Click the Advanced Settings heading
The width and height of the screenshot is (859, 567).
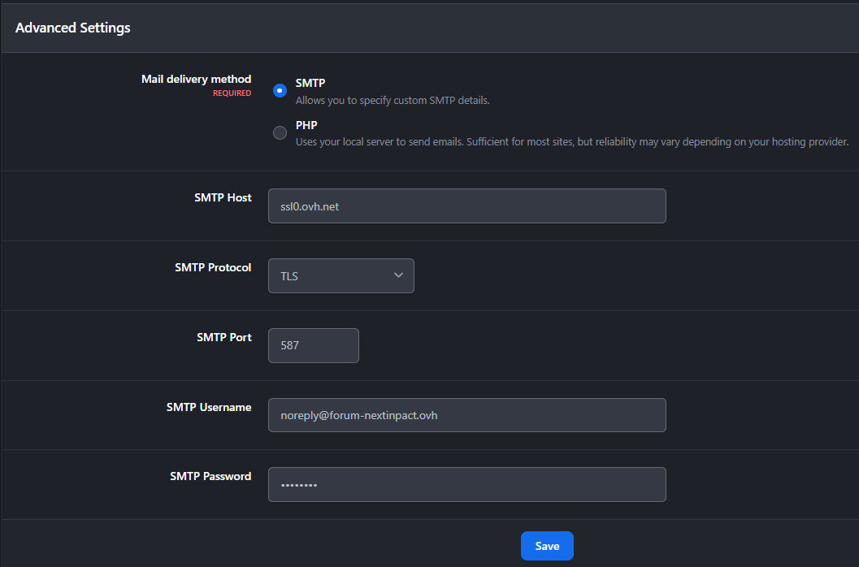[73, 28]
